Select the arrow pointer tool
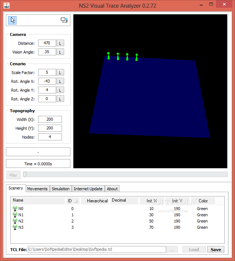The height and width of the screenshot is (261, 235). (12, 20)
